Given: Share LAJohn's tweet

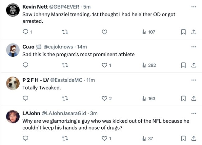Looking at the screenshot, I should click(x=193, y=138).
